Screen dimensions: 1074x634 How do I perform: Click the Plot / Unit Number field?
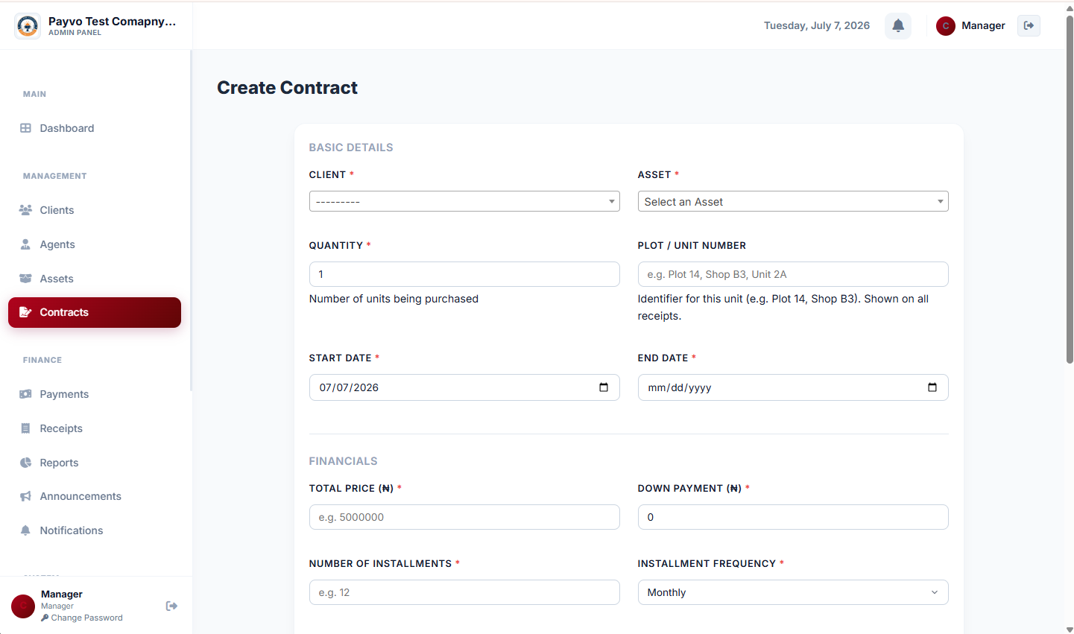[793, 274]
